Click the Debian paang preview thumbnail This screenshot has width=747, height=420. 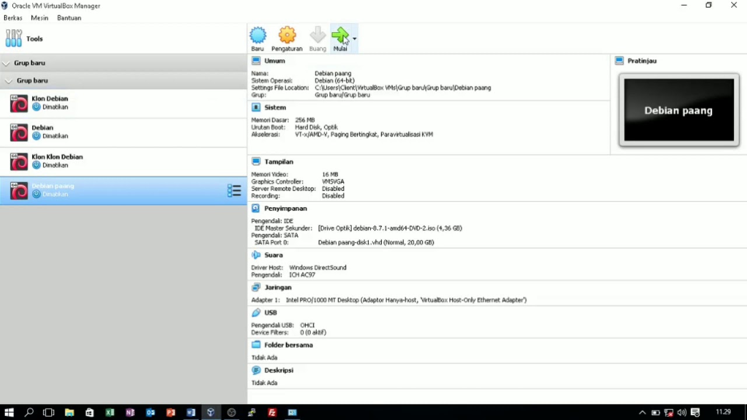pyautogui.click(x=679, y=110)
